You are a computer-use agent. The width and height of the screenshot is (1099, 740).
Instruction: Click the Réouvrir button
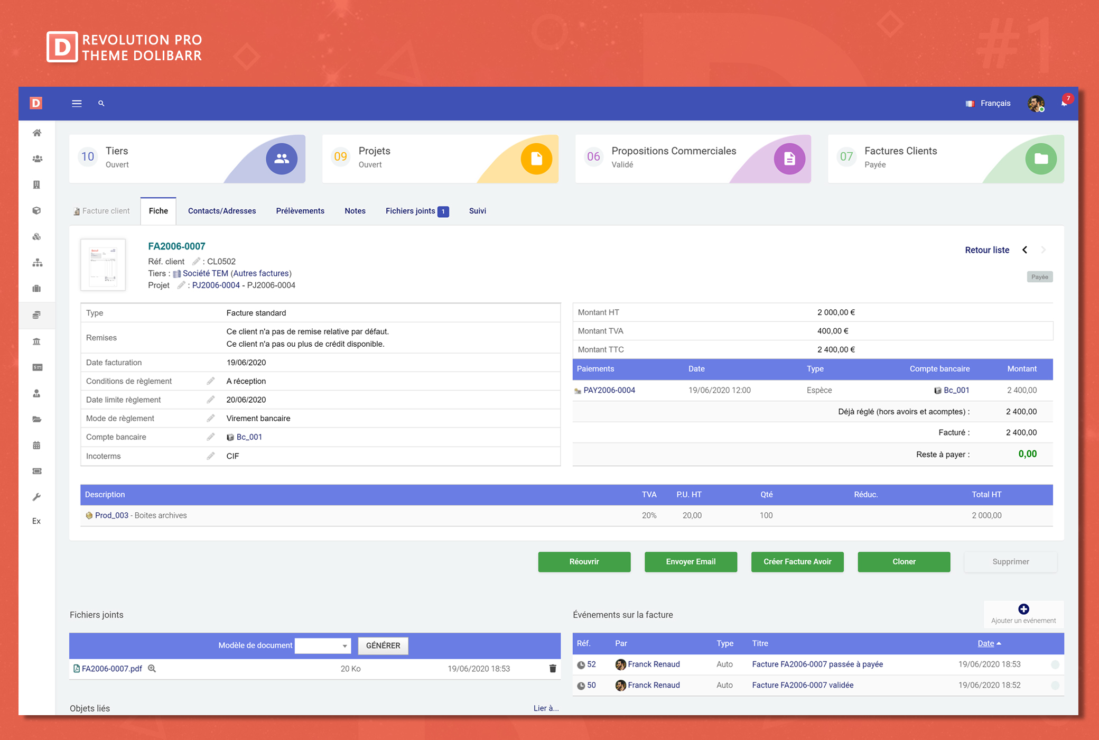(x=584, y=562)
